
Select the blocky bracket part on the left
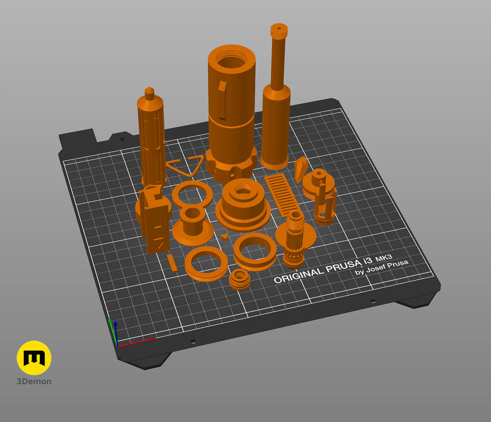point(154,219)
